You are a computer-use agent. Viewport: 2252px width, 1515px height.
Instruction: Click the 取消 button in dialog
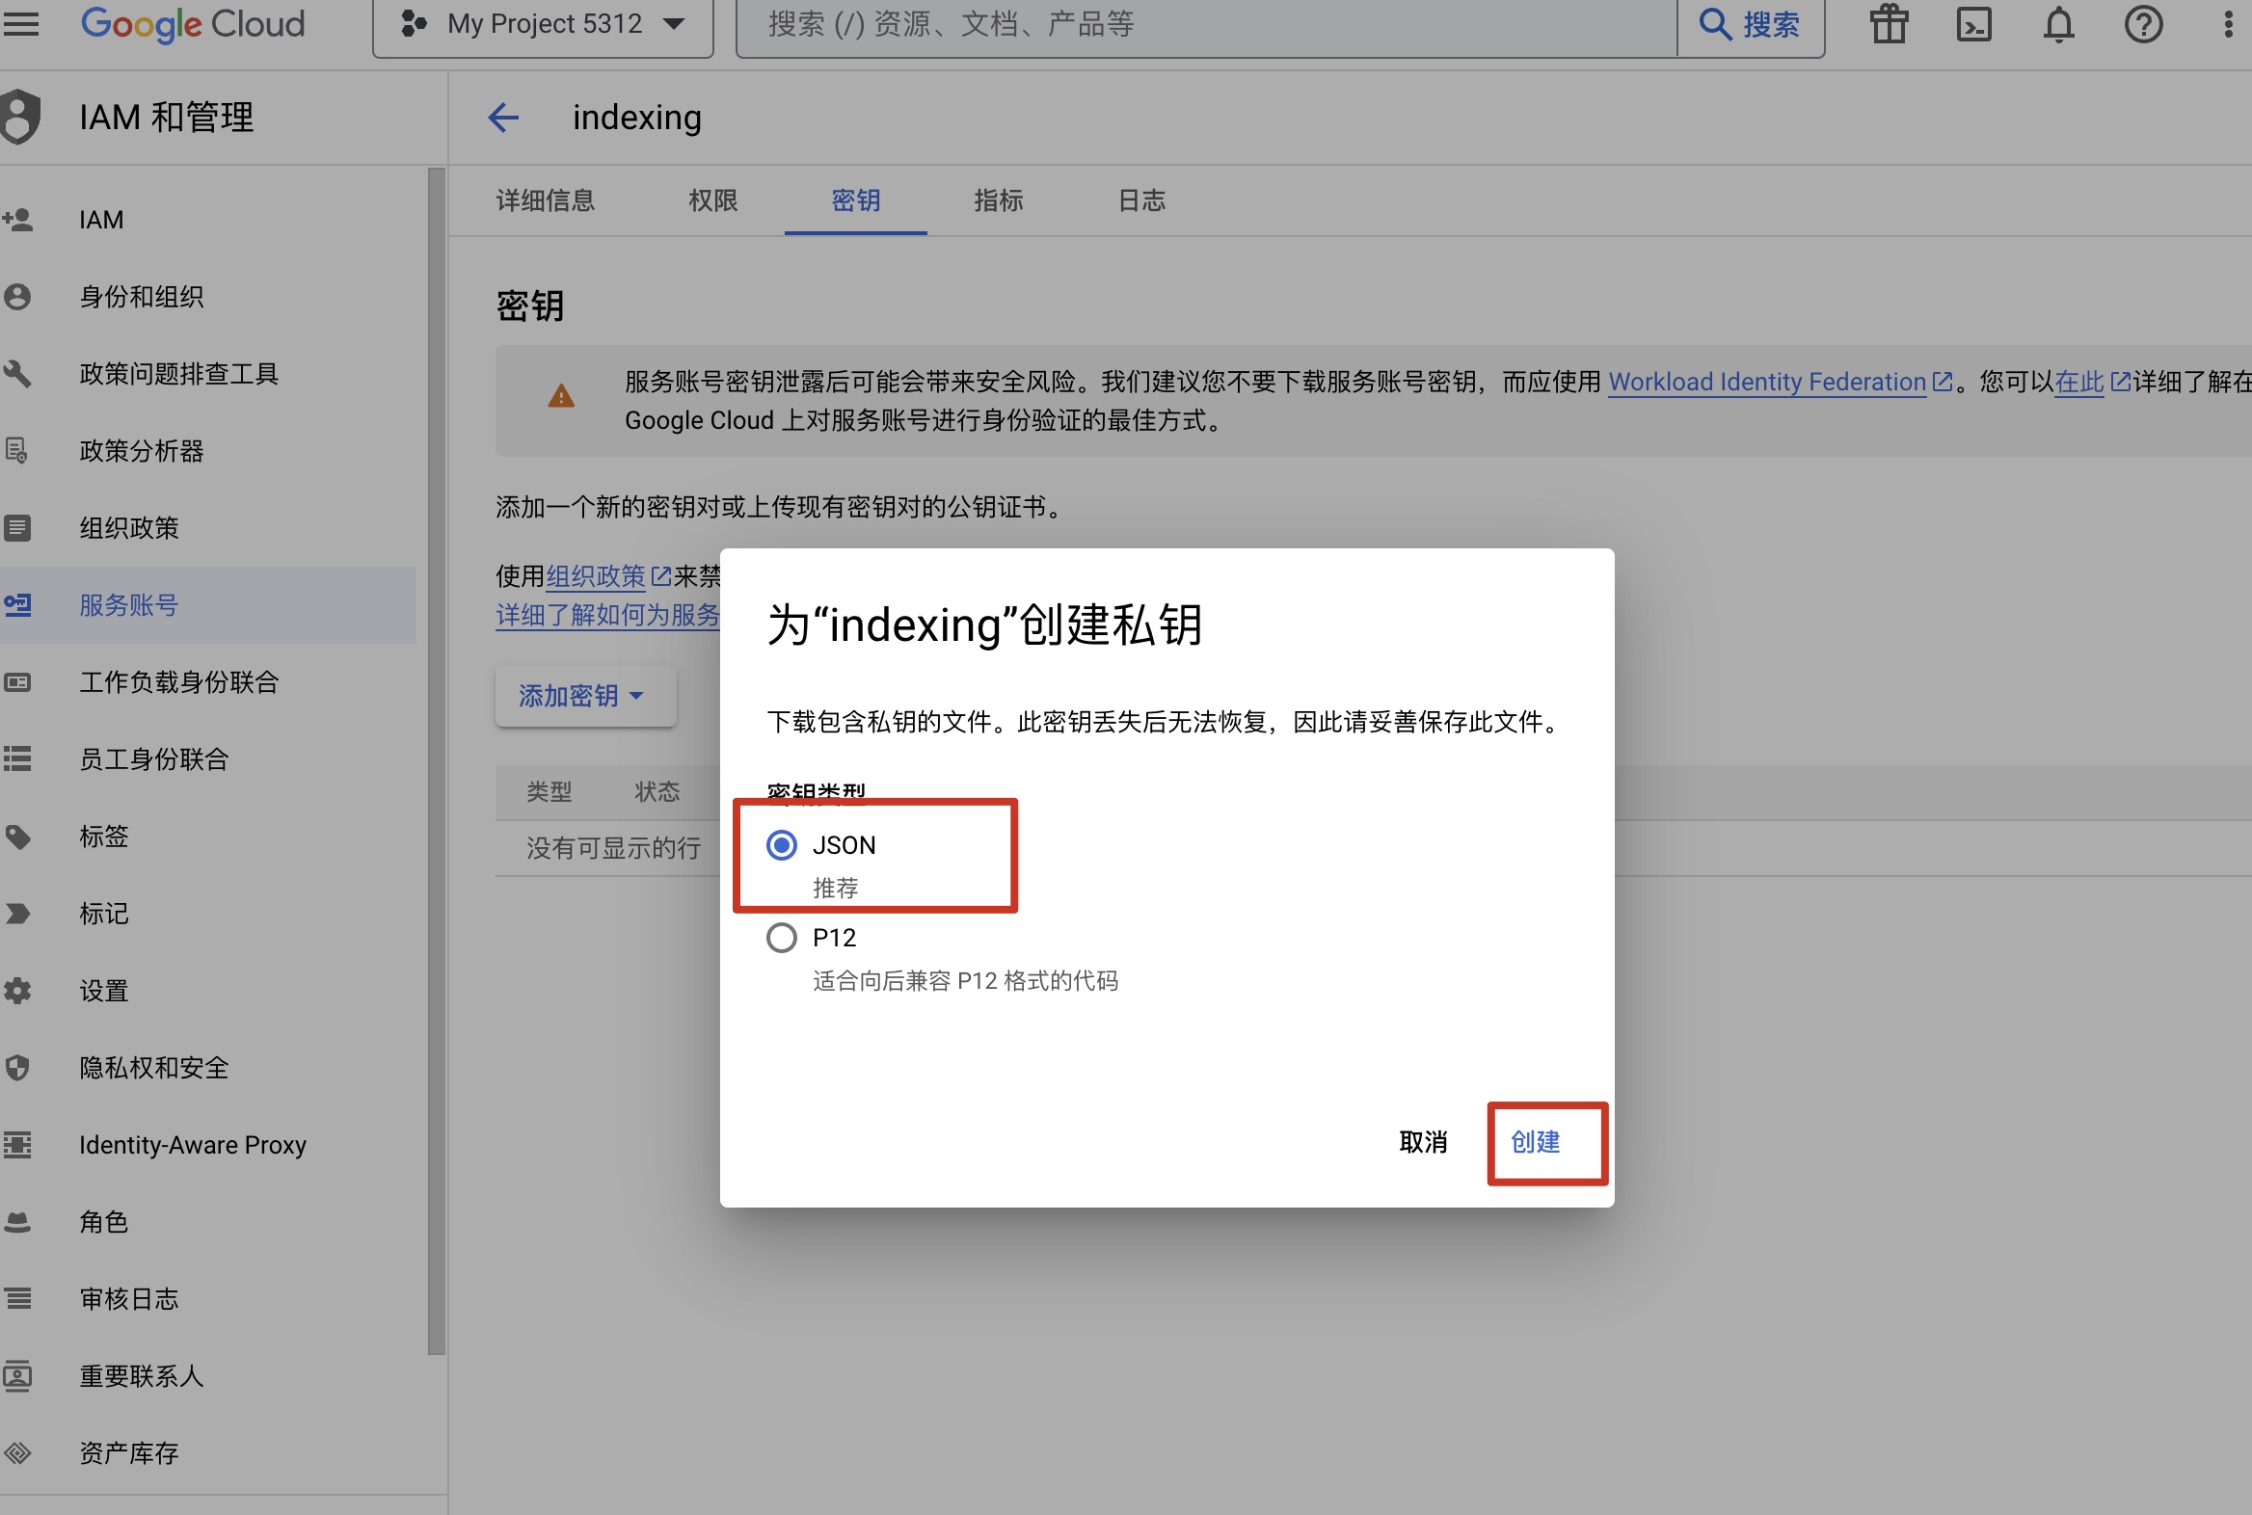tap(1423, 1142)
